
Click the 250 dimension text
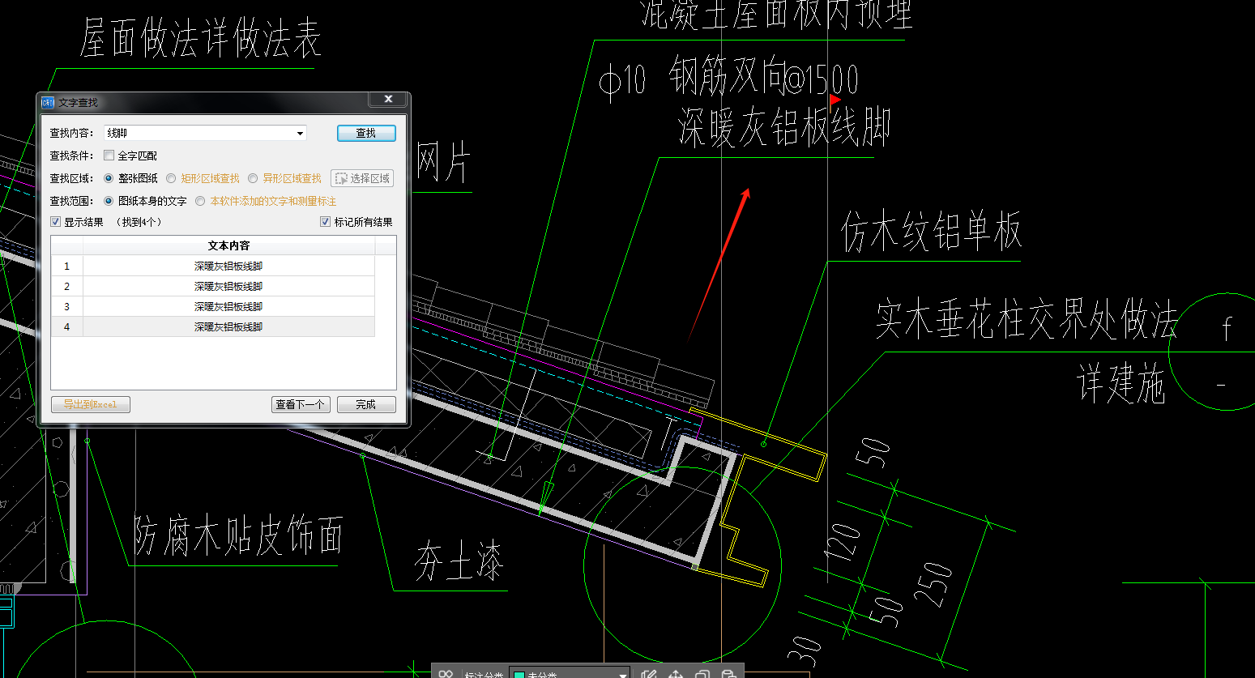934,585
